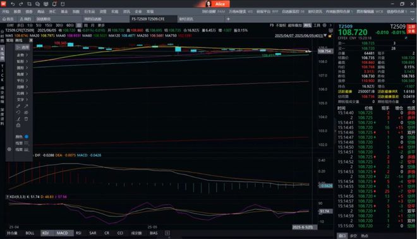
Task: Click the Alice profile button
Action: (217, 4)
